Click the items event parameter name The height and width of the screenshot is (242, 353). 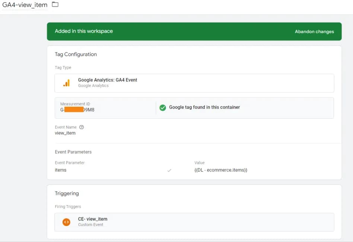point(61,170)
